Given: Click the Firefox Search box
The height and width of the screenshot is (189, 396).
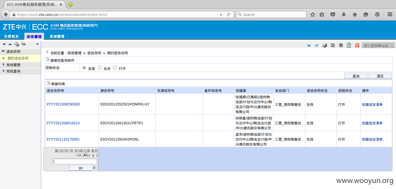Looking at the screenshot, I should click(271, 14).
